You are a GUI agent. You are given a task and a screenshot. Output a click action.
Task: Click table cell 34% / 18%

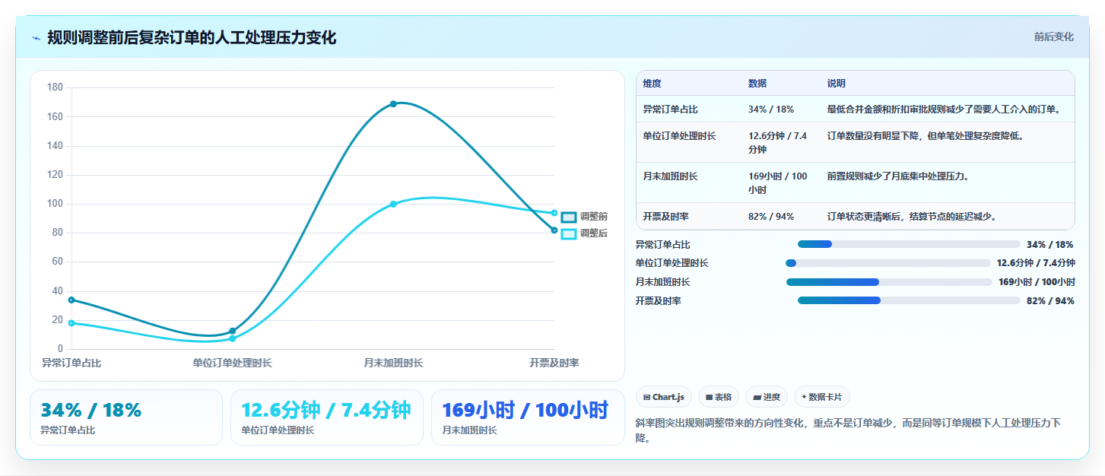[x=771, y=109]
